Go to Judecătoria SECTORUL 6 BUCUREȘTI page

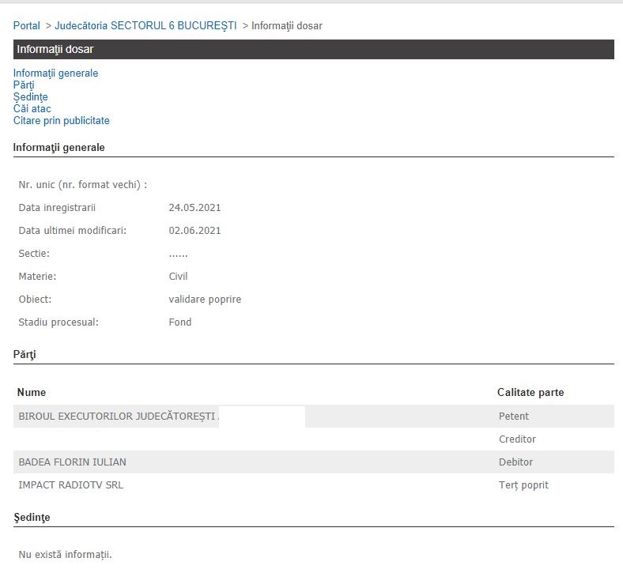click(145, 26)
